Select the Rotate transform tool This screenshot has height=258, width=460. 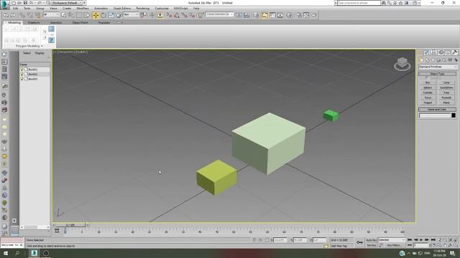click(103, 15)
